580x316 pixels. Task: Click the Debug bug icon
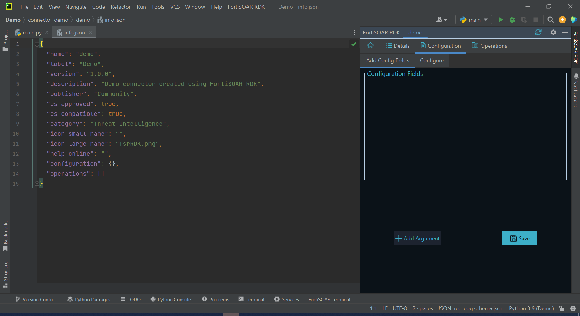pyautogui.click(x=512, y=20)
